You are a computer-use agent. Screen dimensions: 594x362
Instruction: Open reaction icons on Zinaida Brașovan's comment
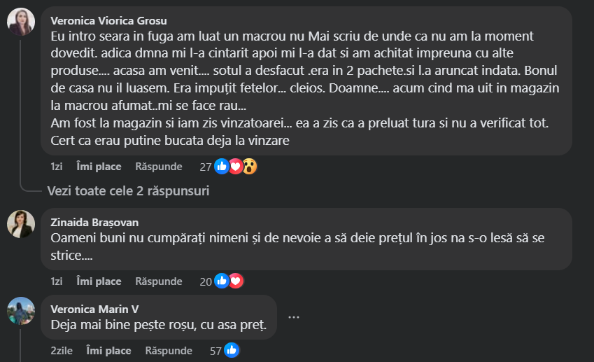228,281
